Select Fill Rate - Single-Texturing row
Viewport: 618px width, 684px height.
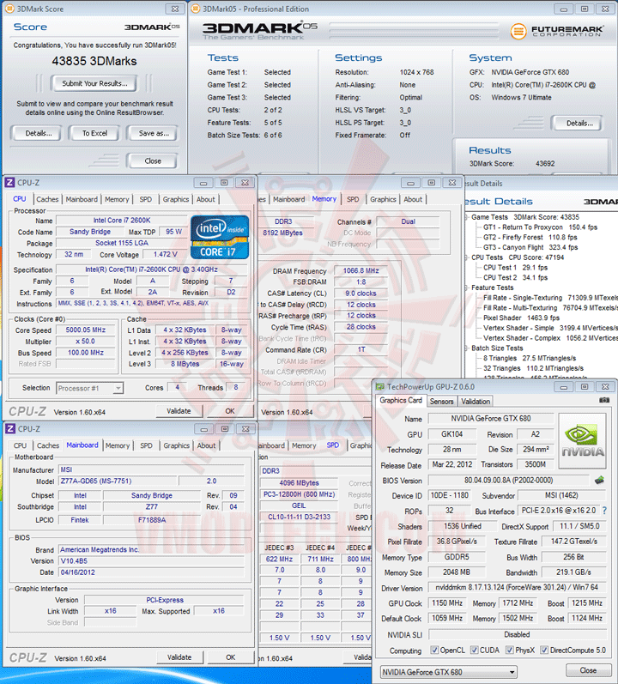[550, 298]
